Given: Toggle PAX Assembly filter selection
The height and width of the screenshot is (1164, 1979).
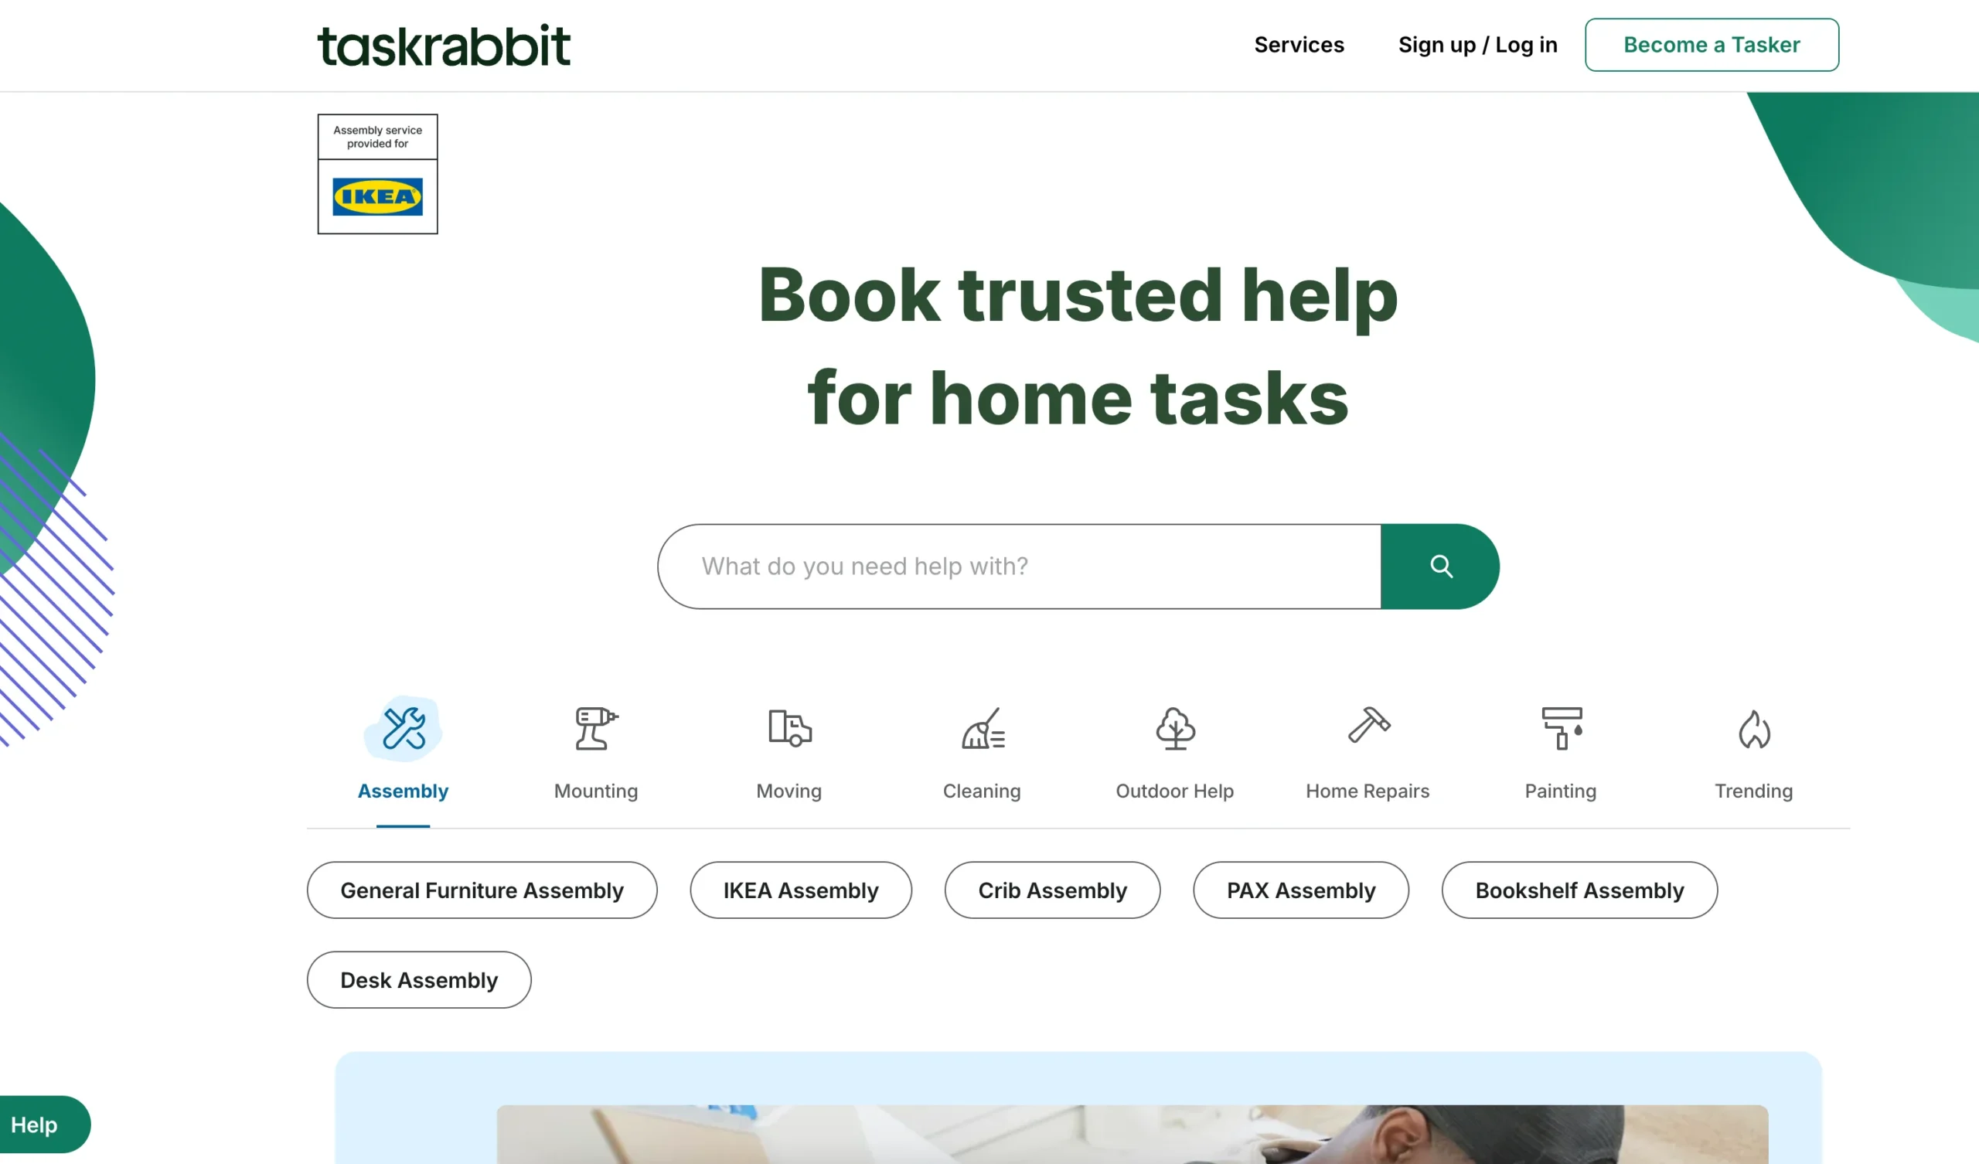Looking at the screenshot, I should pos(1301,890).
